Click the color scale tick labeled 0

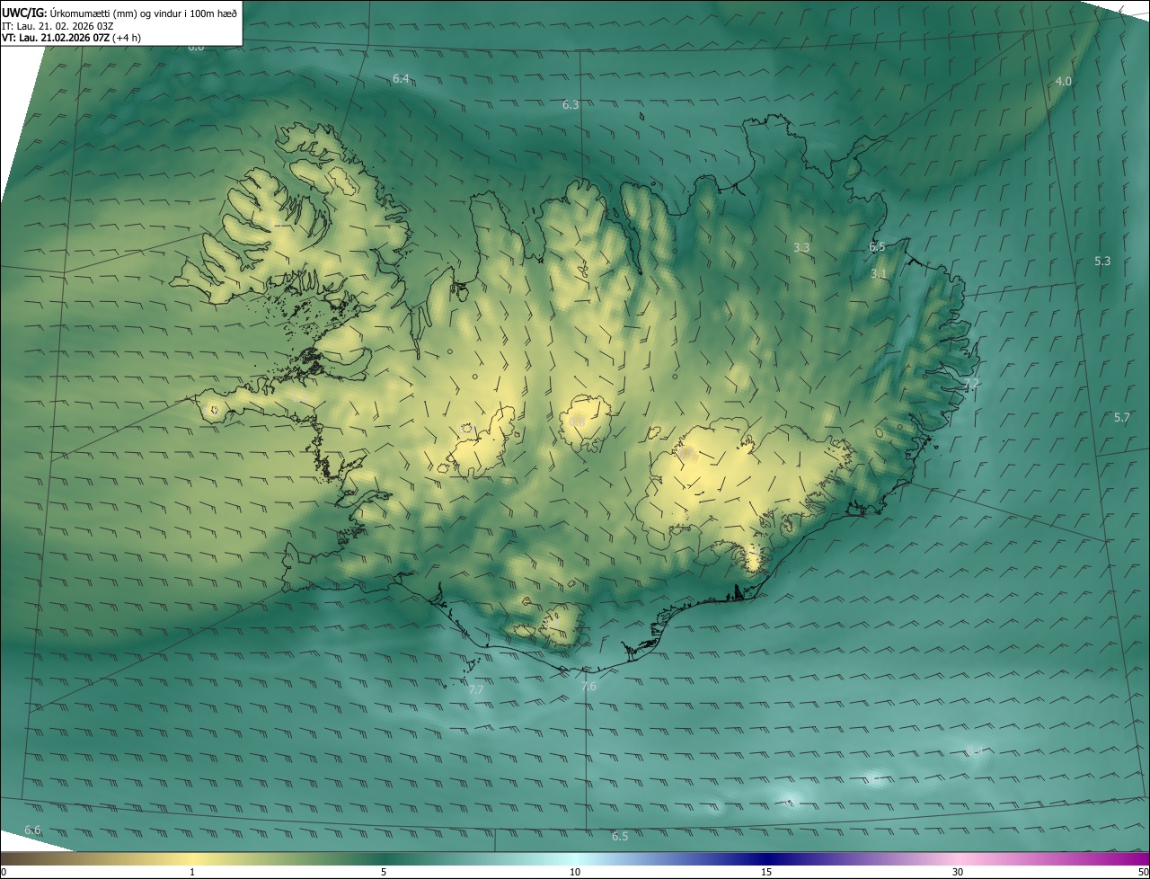[x=4, y=872]
